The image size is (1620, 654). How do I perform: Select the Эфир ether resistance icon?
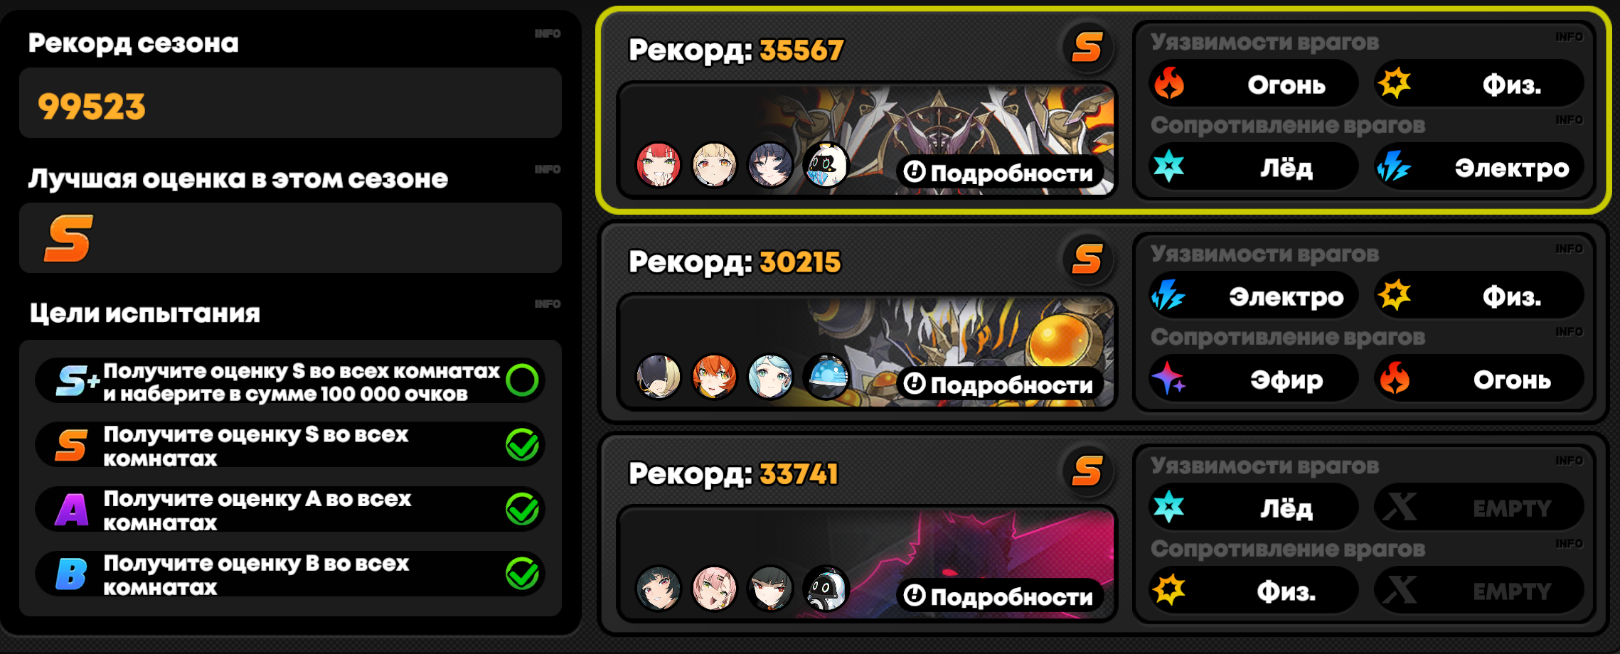1169,378
